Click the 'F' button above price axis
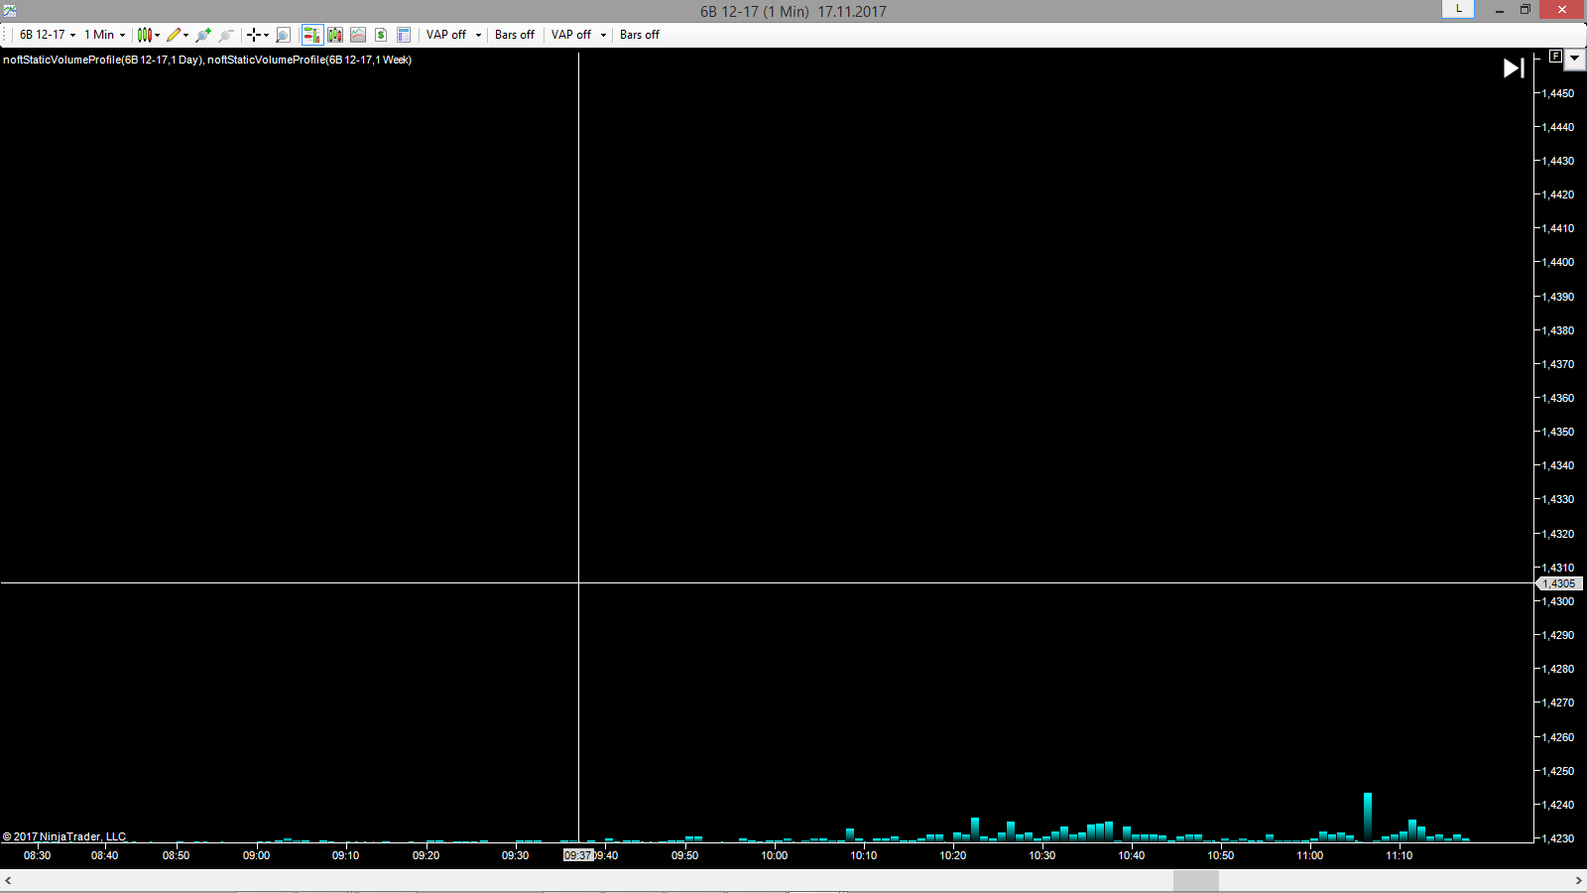1587x893 pixels. (x=1555, y=57)
